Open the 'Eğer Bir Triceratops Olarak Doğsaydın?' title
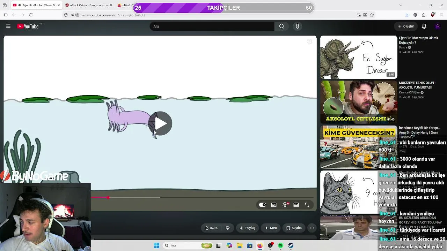This screenshot has height=251, width=447. click(x=418, y=40)
